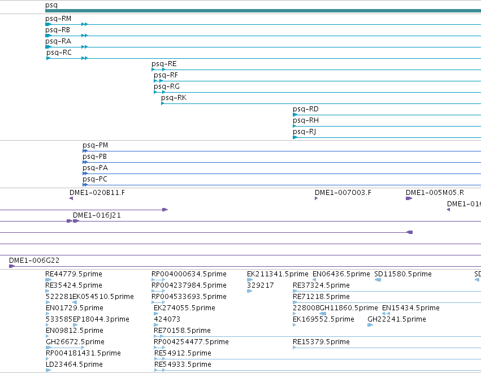Select transcript psq-RM label

[58, 19]
